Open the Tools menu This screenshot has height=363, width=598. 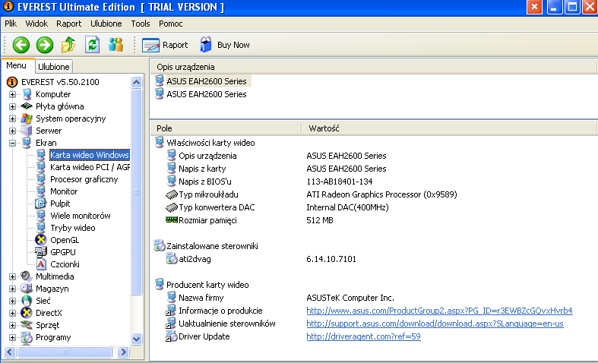[x=141, y=24]
